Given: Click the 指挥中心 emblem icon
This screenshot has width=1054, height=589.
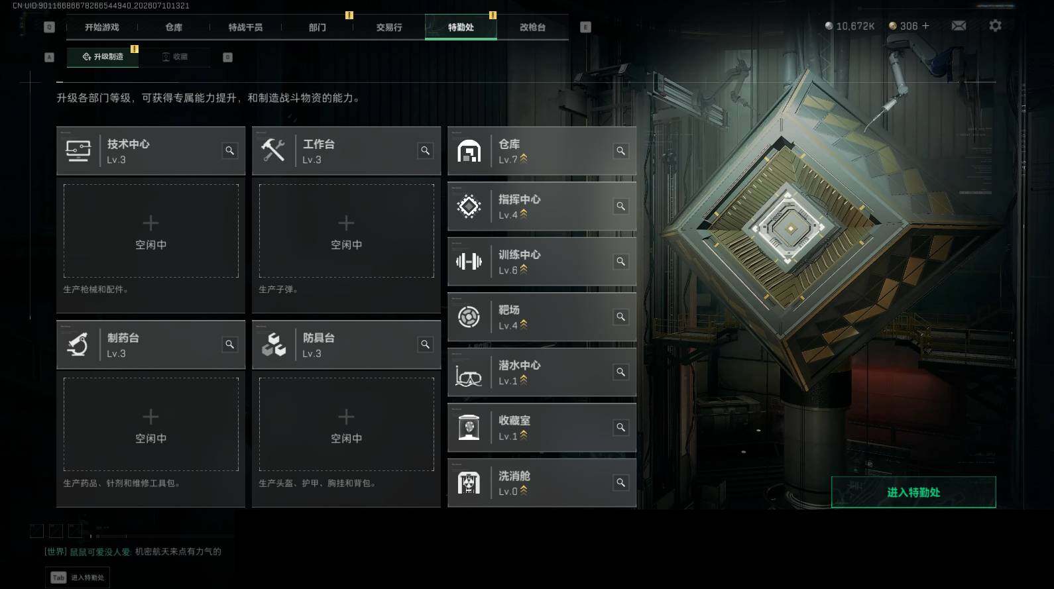Looking at the screenshot, I should [x=469, y=207].
